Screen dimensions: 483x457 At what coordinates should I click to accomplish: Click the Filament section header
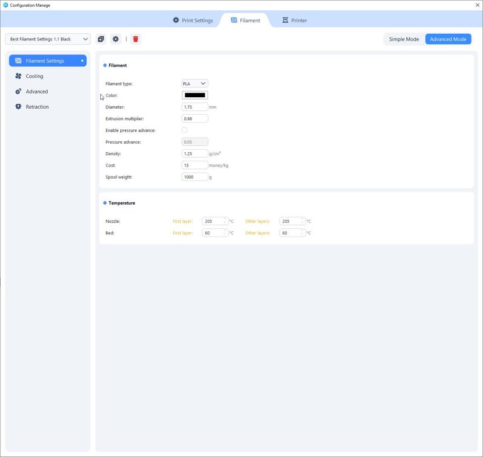pos(117,65)
